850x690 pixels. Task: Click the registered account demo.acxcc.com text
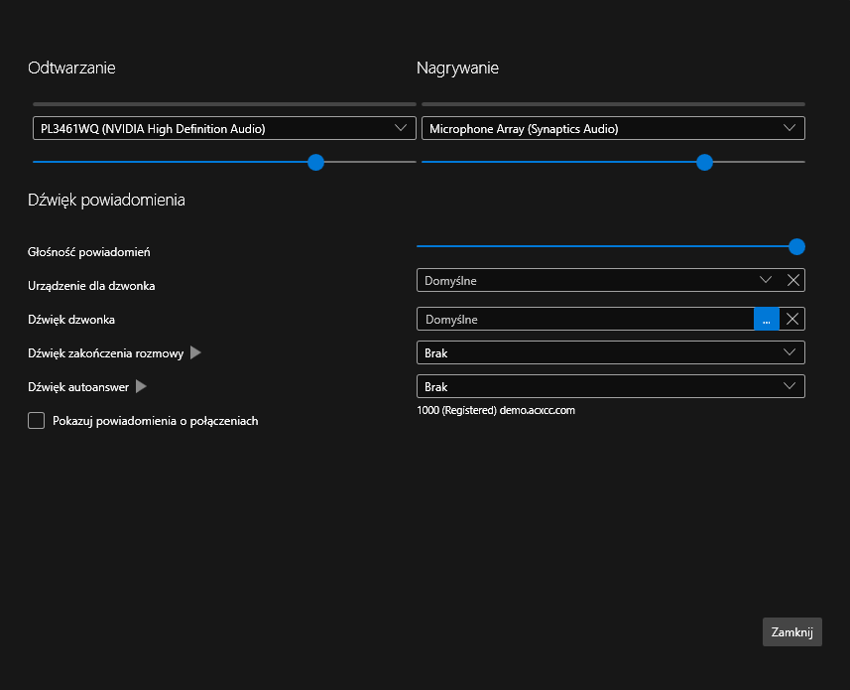pyautogui.click(x=496, y=410)
